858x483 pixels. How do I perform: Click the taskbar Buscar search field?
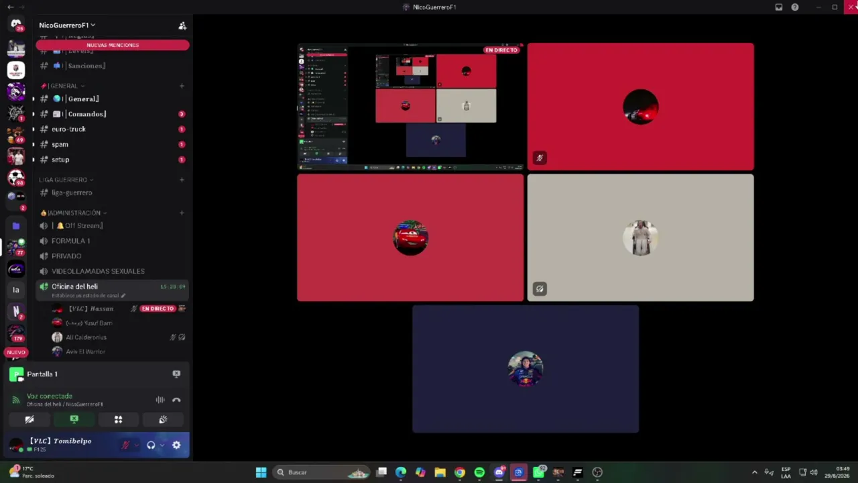320,472
